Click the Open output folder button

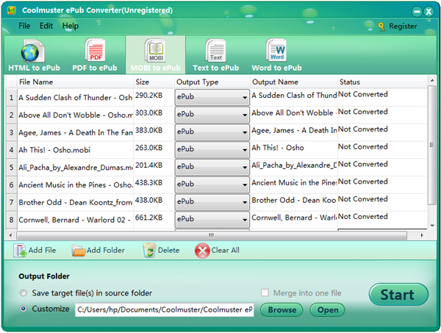327,309
